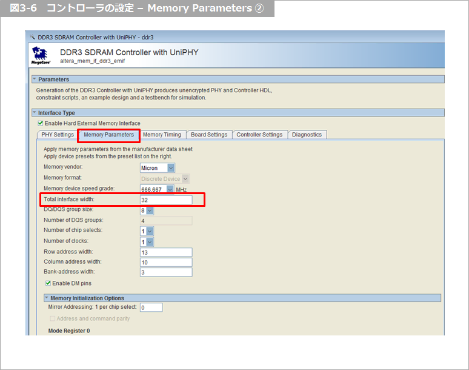Click the Total interface width field
The width and height of the screenshot is (469, 370).
pos(166,200)
